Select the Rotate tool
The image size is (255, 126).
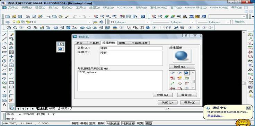11,61
